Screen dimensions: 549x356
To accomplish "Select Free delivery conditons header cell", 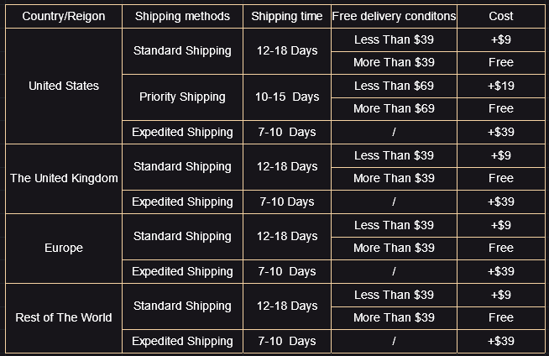I will pyautogui.click(x=394, y=16).
